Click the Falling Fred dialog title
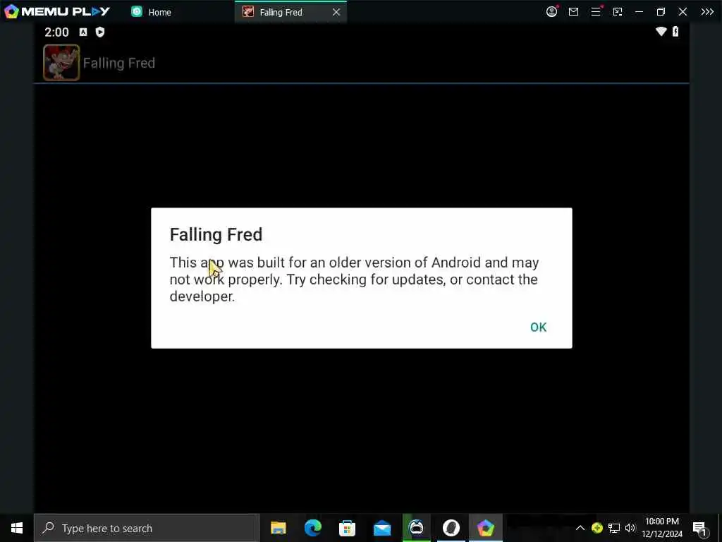722x542 pixels. [216, 234]
